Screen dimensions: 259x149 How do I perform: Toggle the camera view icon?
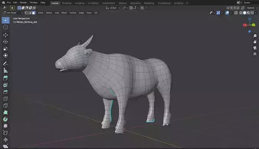pos(255,48)
